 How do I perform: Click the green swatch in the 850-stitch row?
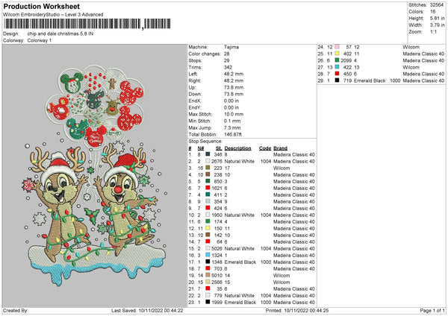pyautogui.click(x=208, y=181)
